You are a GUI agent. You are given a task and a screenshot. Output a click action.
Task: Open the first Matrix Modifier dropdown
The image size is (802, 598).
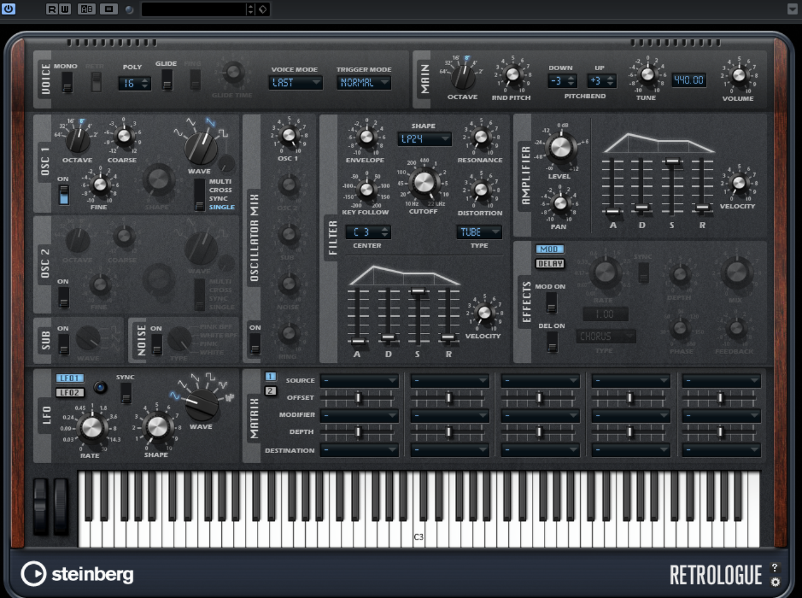tap(360, 415)
